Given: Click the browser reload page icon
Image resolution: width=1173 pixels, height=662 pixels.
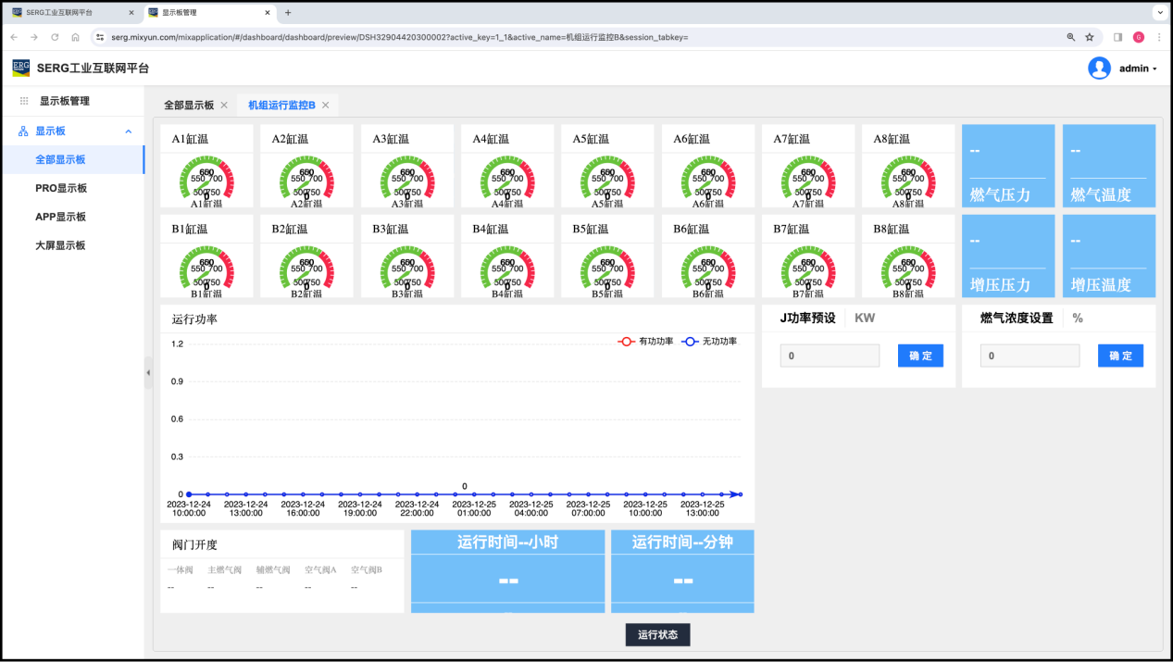Looking at the screenshot, I should [55, 37].
